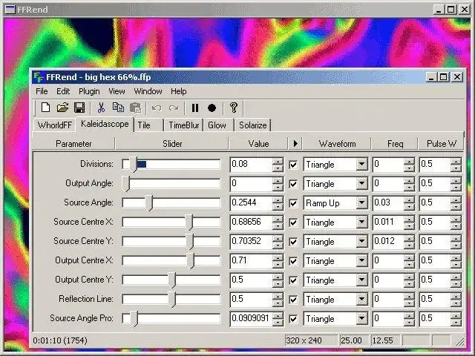475x356 pixels.
Task: Toggle the Output Centre X checkbox
Action: coord(293,261)
